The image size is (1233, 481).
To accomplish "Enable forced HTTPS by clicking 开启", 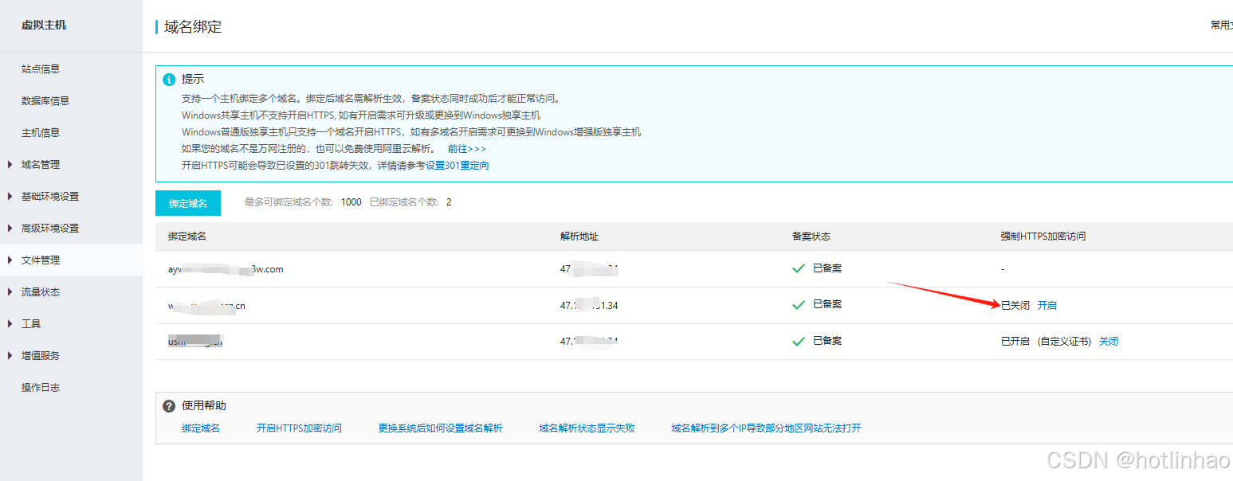I will pos(1047,304).
